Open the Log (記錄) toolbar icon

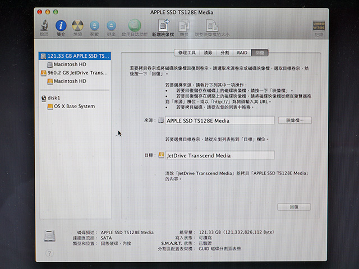319,26
